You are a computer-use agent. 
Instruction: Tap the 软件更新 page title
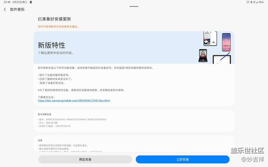(x=17, y=9)
